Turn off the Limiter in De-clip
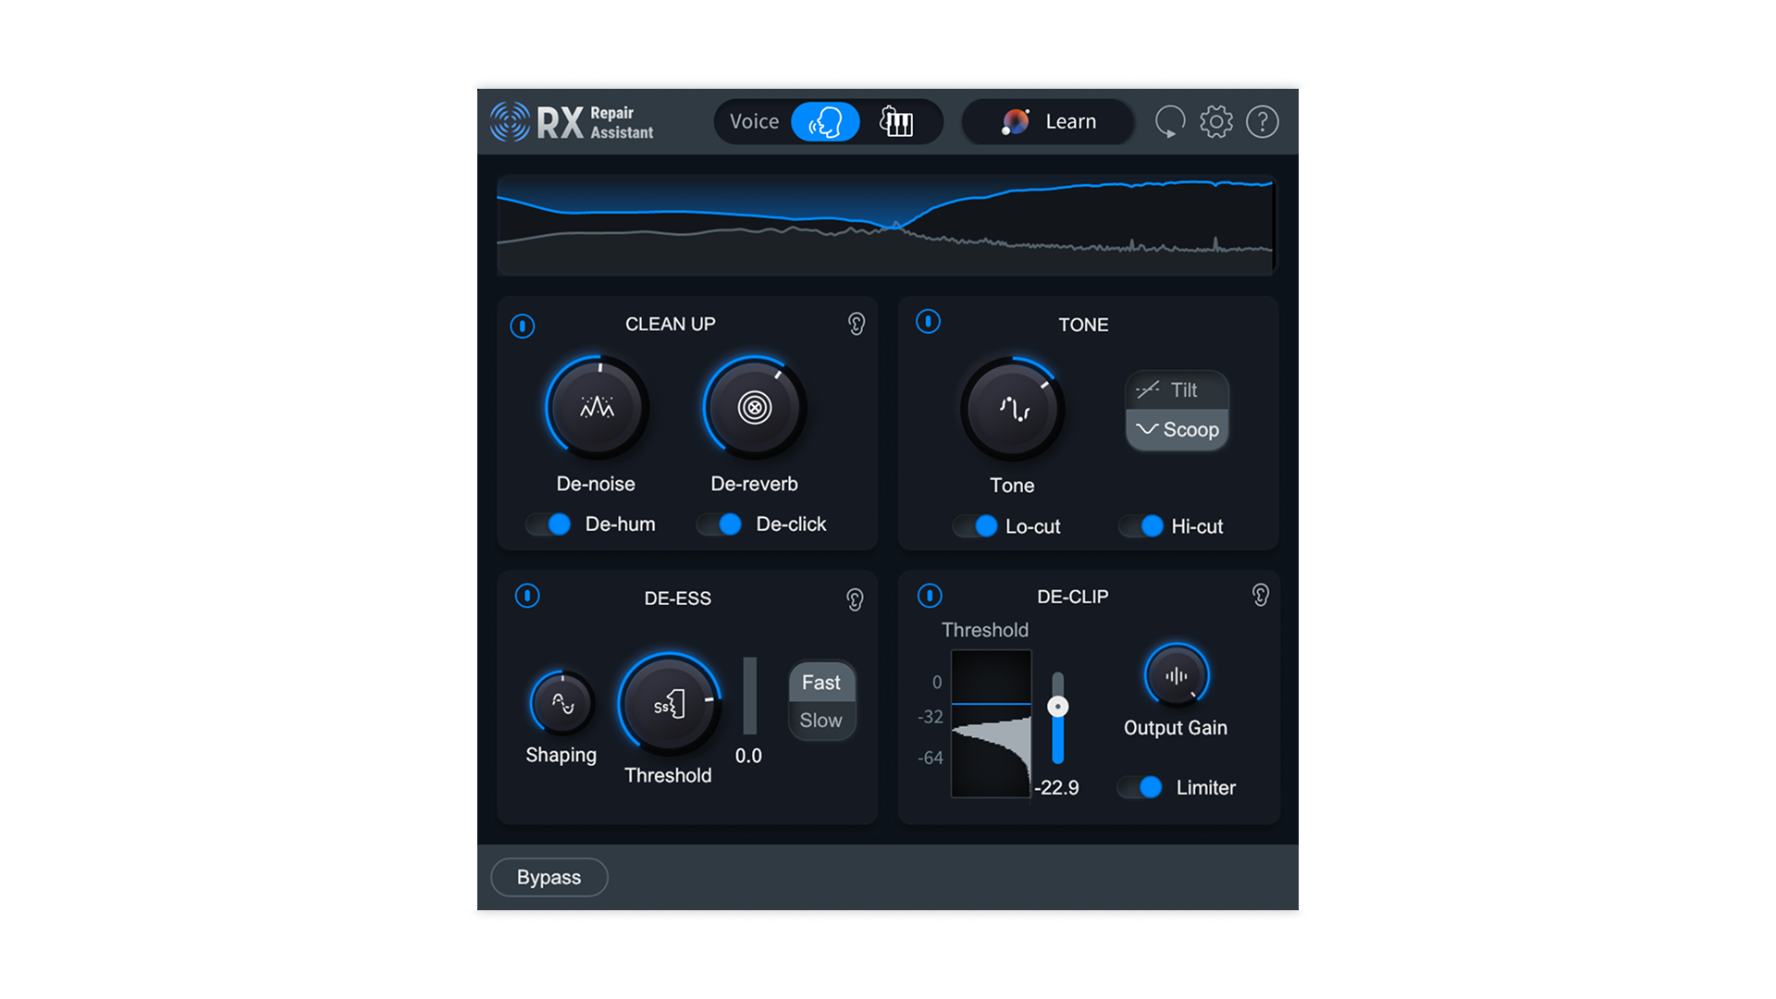Viewport: 1776px width, 999px height. pyautogui.click(x=1140, y=787)
